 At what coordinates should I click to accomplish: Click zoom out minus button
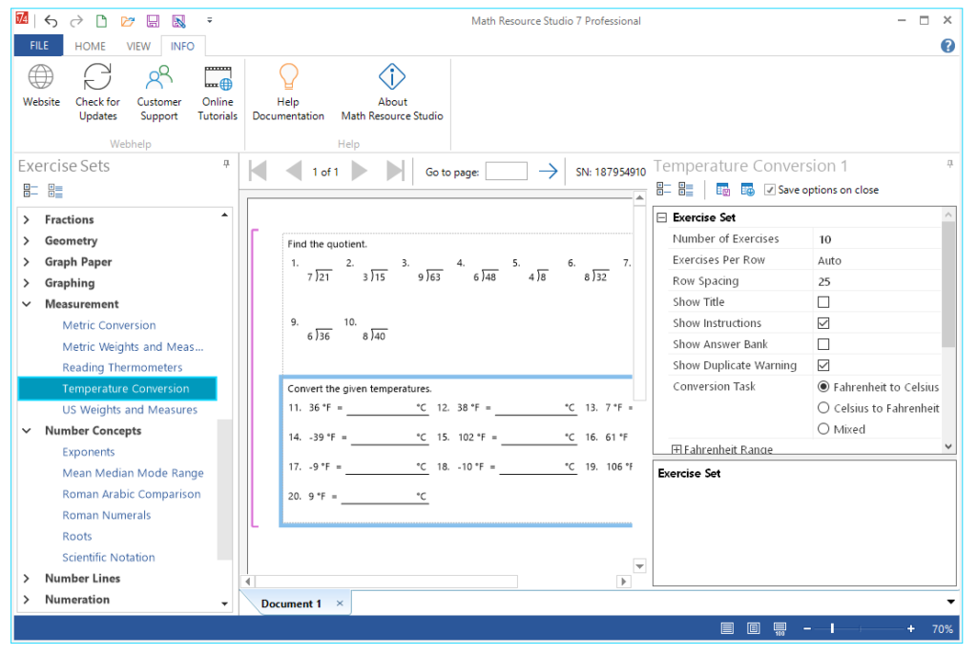807,629
